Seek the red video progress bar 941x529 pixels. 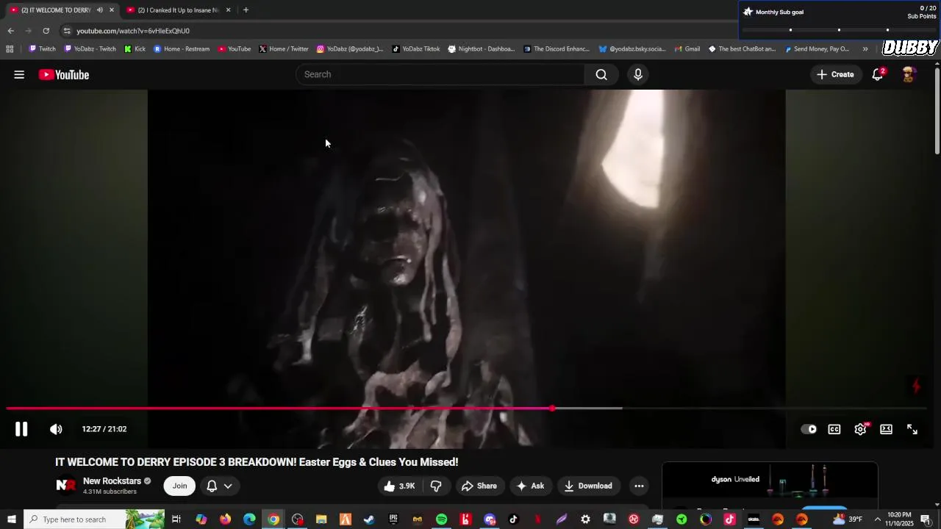point(466,409)
